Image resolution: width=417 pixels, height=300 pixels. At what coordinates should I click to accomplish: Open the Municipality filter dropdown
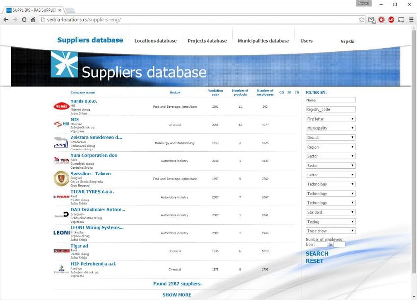[330, 128]
